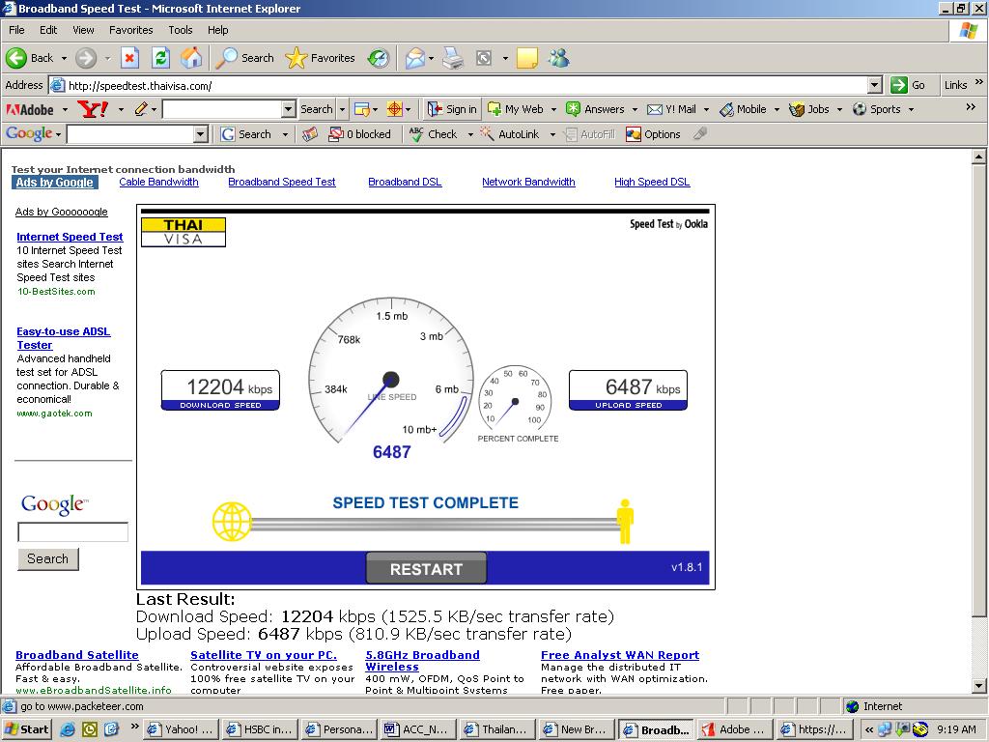
Task: Open the View menu
Action: coord(83,30)
